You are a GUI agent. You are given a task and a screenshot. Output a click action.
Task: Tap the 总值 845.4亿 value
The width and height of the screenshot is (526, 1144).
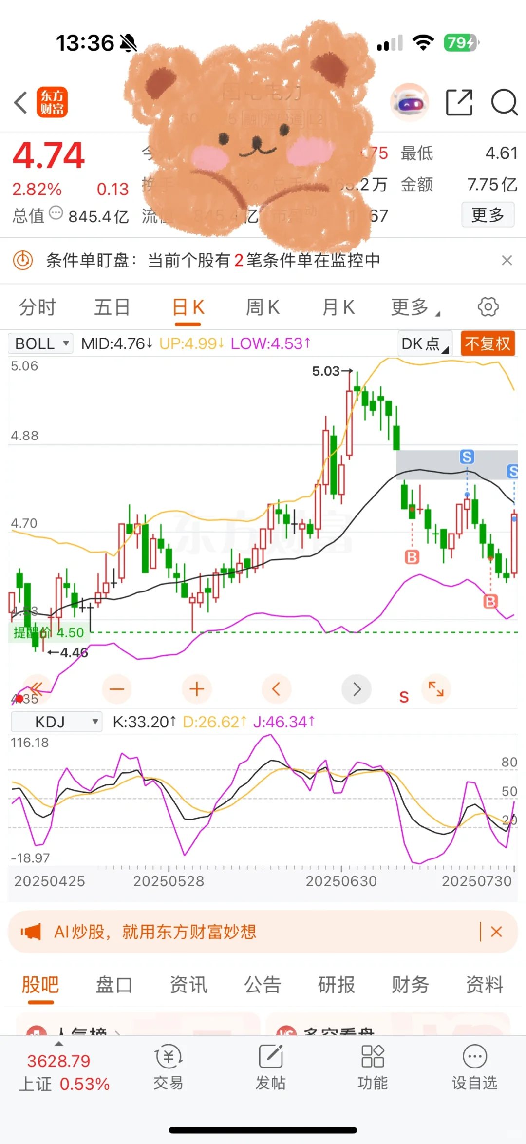click(x=98, y=216)
